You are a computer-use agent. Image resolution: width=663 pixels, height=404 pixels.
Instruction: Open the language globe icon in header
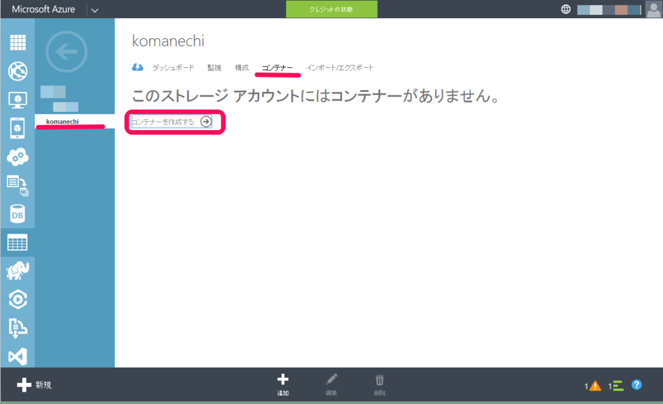[566, 9]
